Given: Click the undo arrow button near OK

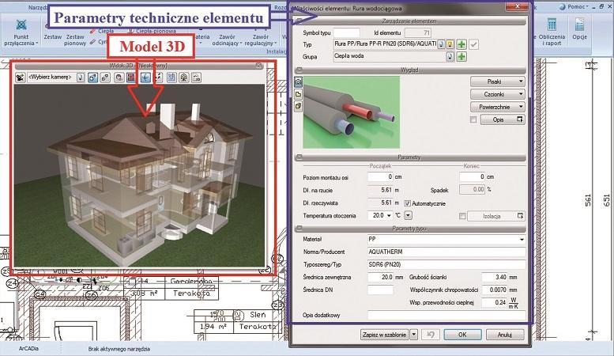Looking at the screenshot, I should pos(431,335).
